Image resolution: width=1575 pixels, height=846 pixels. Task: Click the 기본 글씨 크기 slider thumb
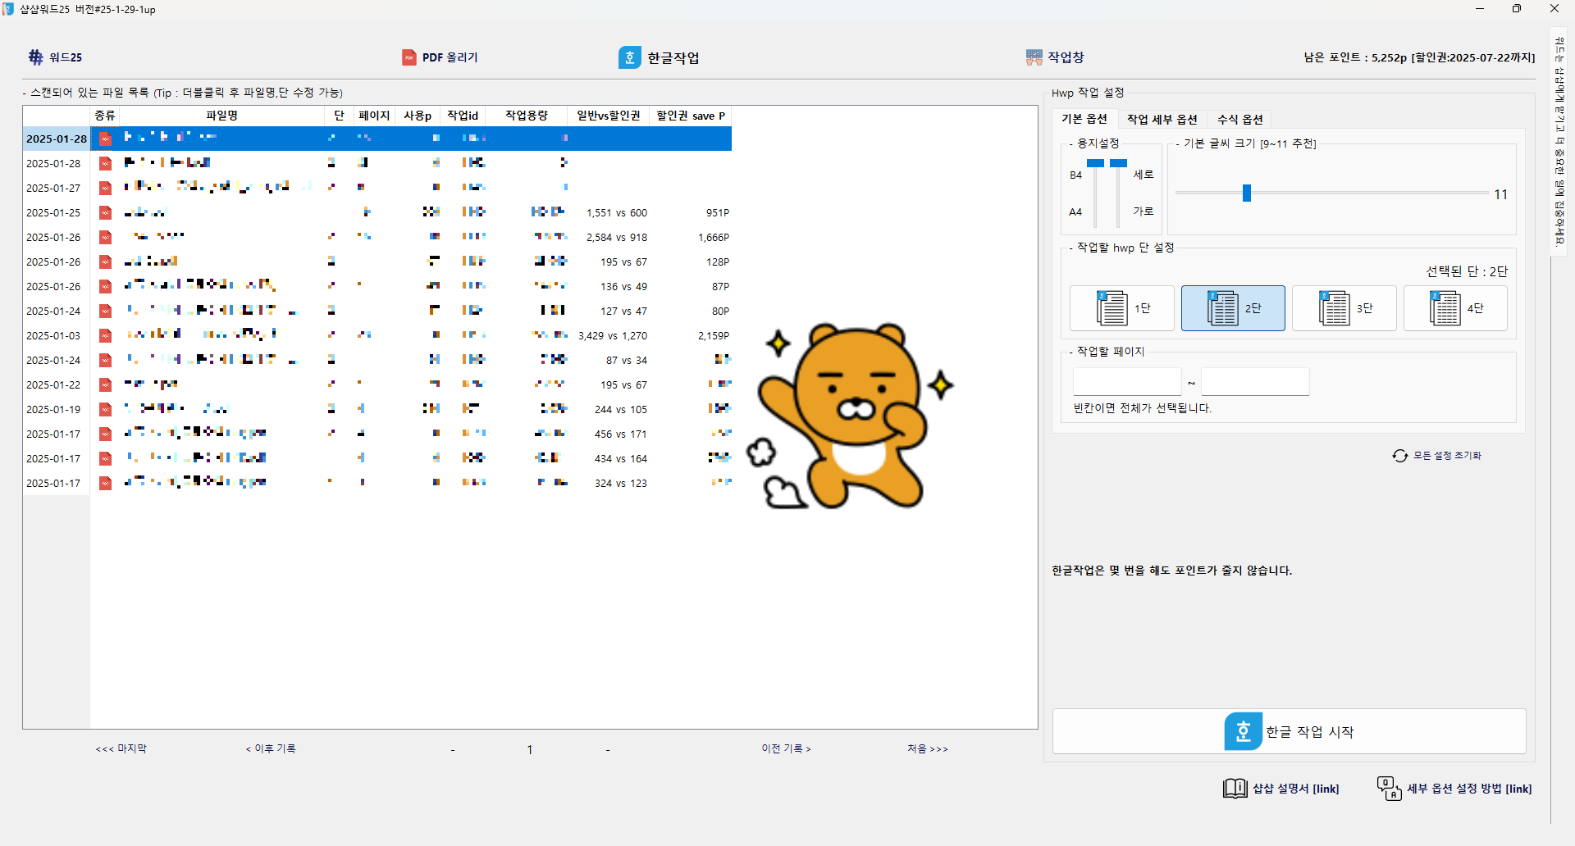coord(1247,193)
